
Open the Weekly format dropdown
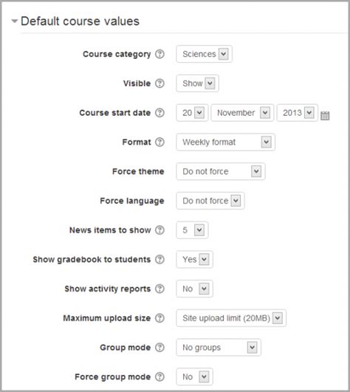click(225, 142)
